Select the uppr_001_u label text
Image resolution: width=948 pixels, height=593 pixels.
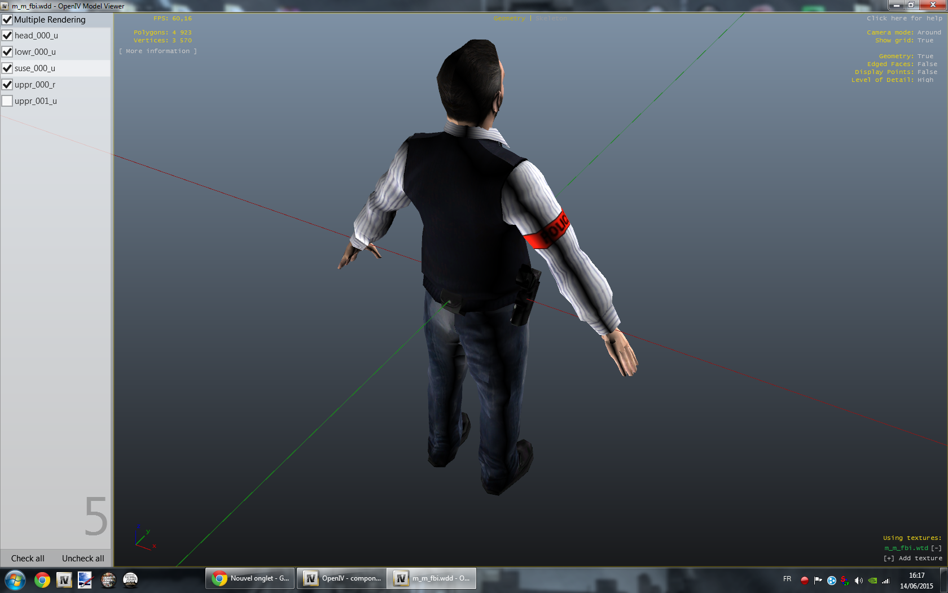tap(36, 101)
